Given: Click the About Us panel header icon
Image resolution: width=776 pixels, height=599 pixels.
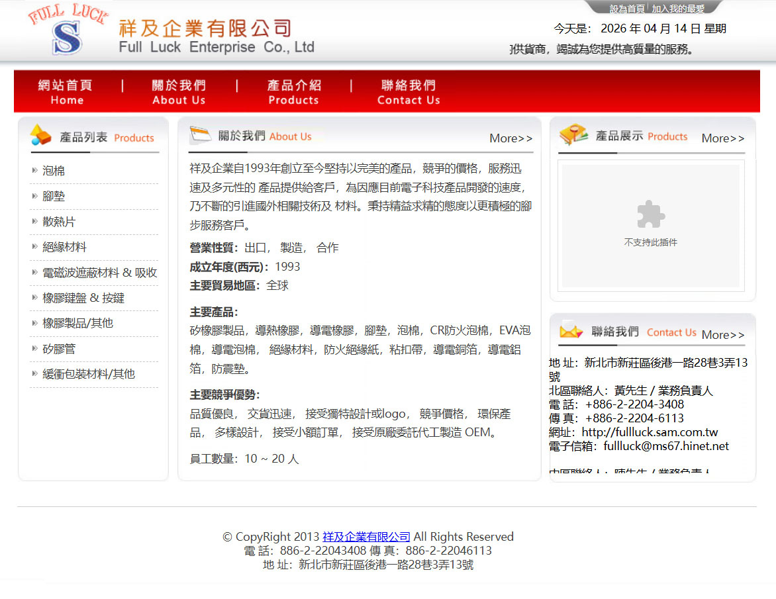Looking at the screenshot, I should click(x=200, y=135).
